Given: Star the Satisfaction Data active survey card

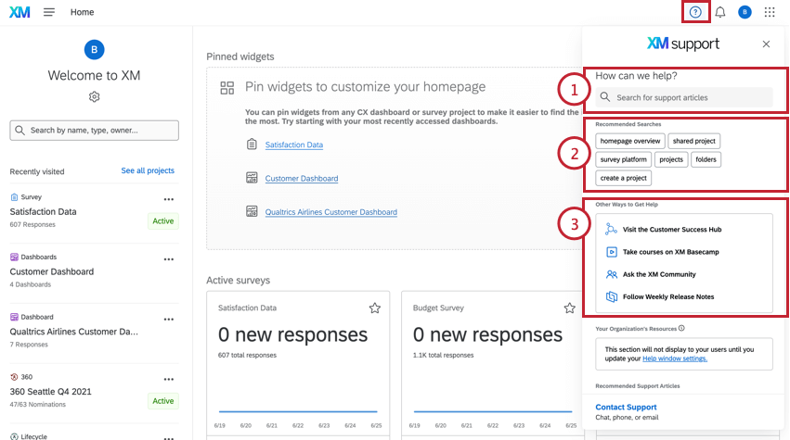Looking at the screenshot, I should tap(374, 308).
